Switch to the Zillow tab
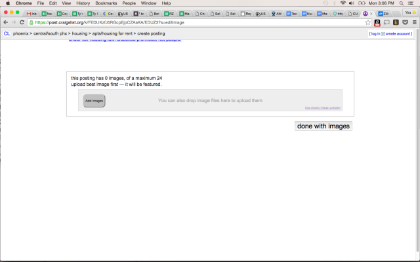420x262 pixels. 383,13
